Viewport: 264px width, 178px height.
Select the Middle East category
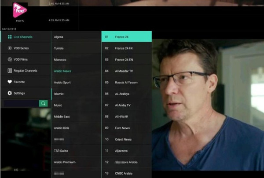(x=76, y=116)
